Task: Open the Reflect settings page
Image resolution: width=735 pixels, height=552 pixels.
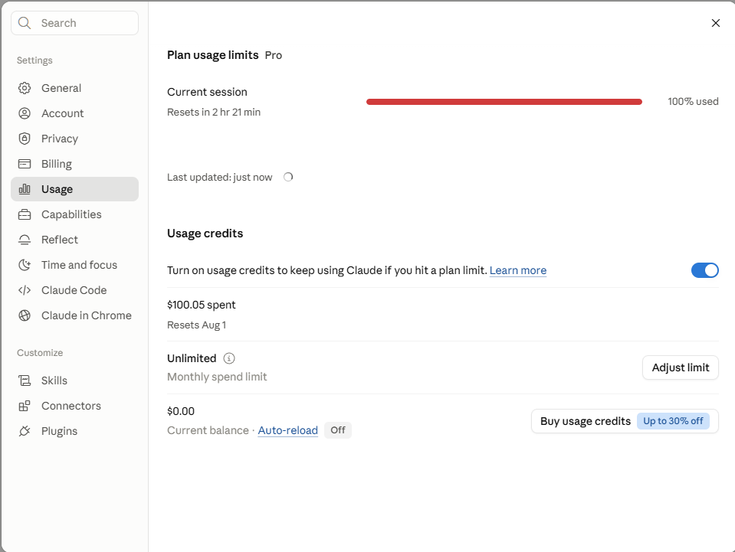Action: click(x=74, y=240)
